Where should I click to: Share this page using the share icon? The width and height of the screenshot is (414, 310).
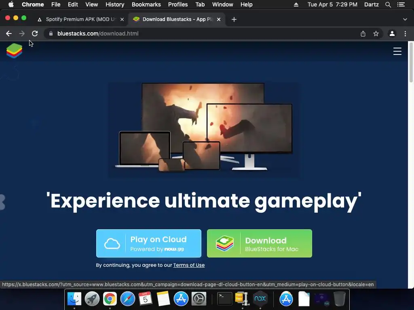tap(363, 34)
